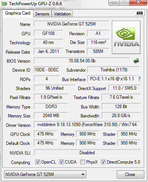The height and width of the screenshot is (182, 148).
Task: Click the camera screenshot icon
Action: click(140, 13)
